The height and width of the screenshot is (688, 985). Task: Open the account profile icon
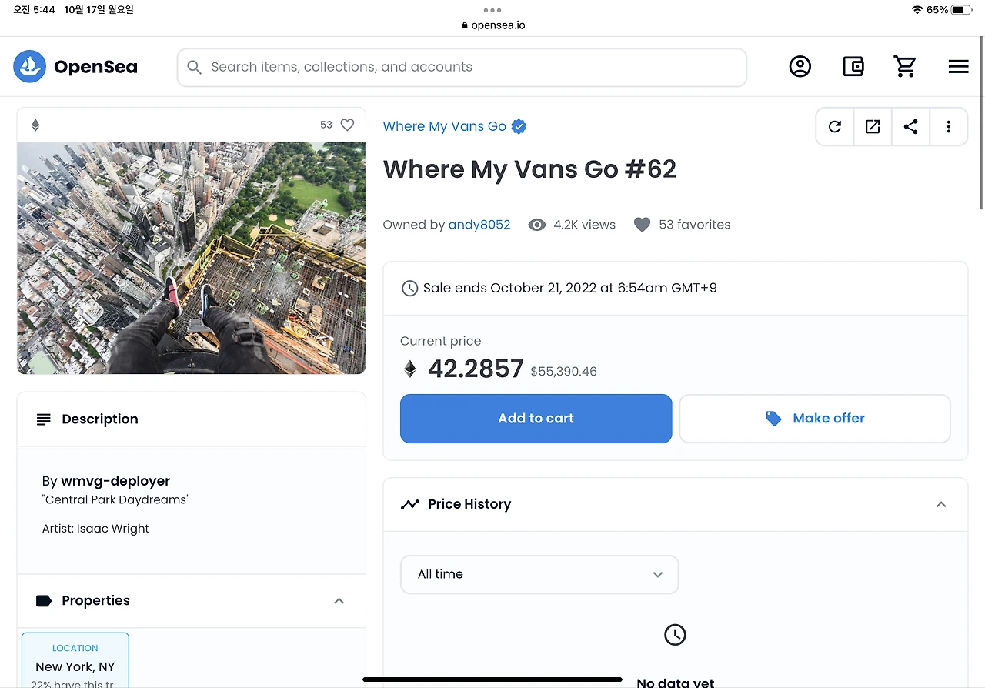[800, 67]
